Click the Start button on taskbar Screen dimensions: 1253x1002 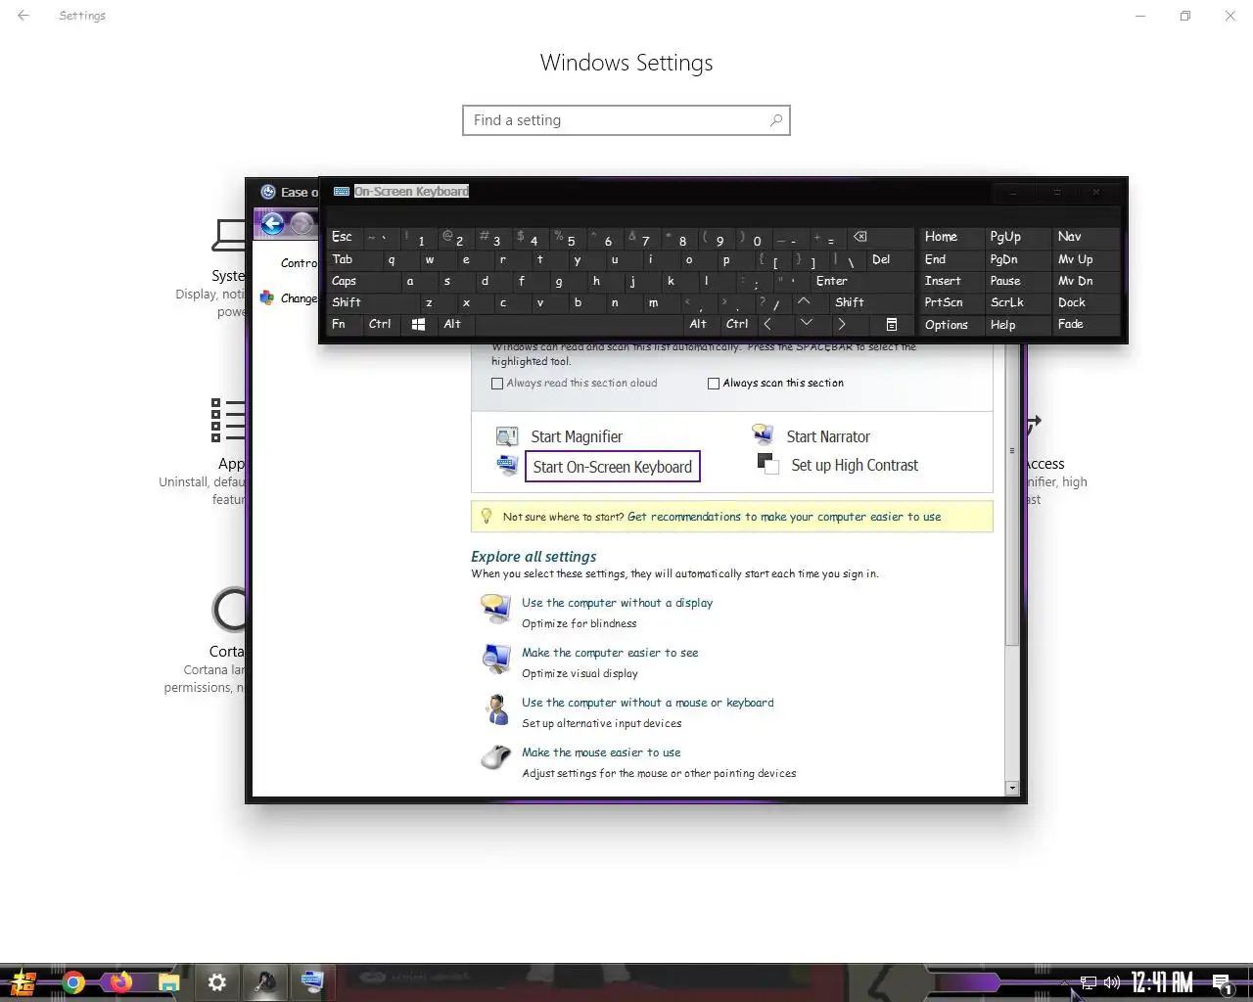[23, 982]
